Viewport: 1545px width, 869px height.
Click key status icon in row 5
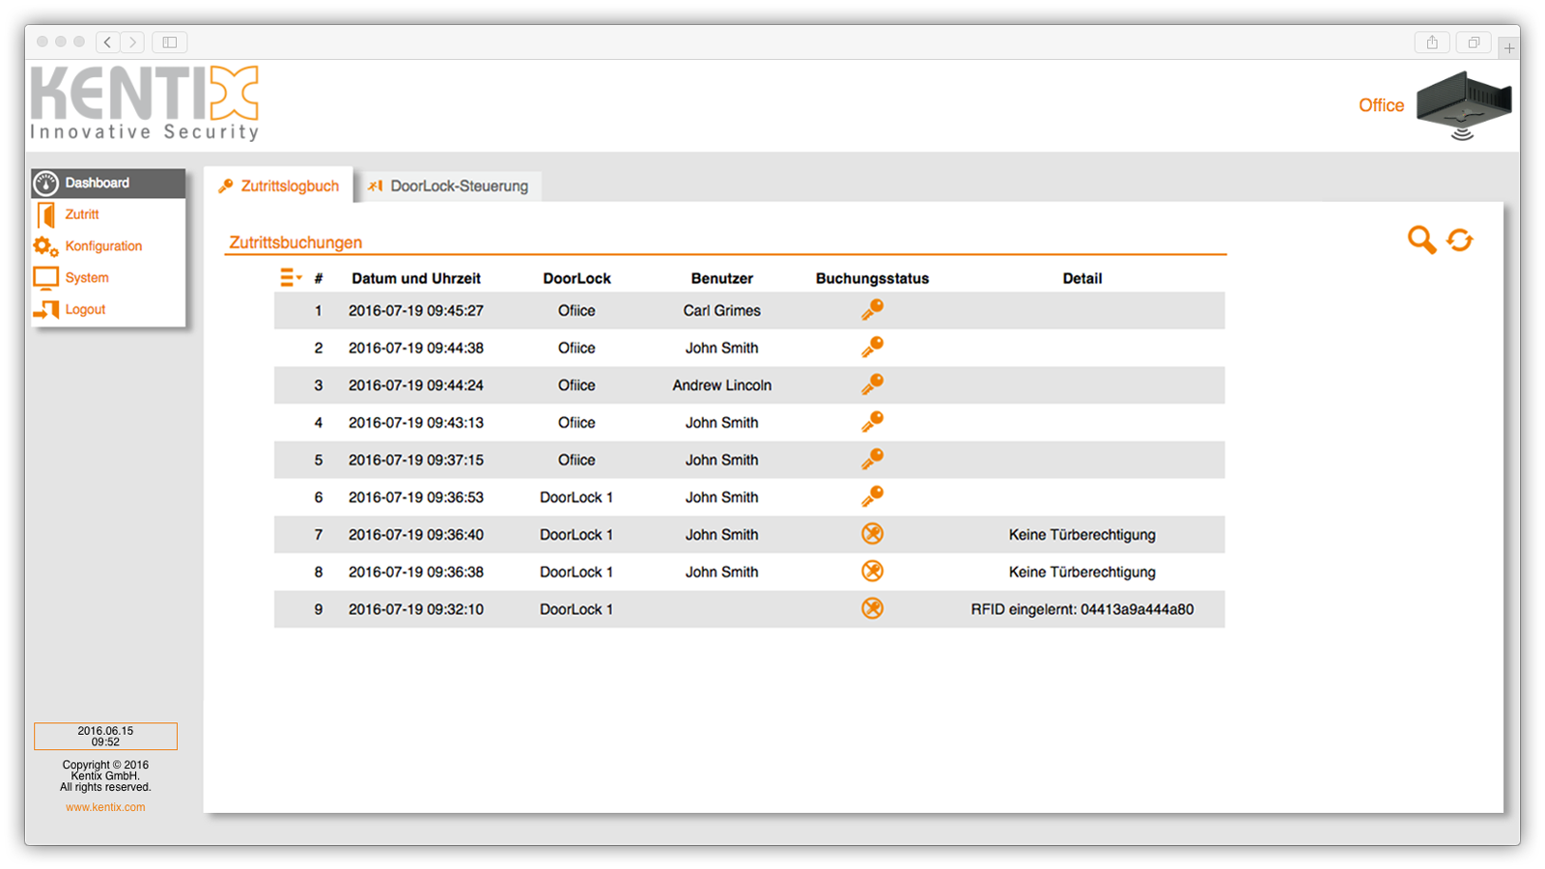click(x=872, y=460)
